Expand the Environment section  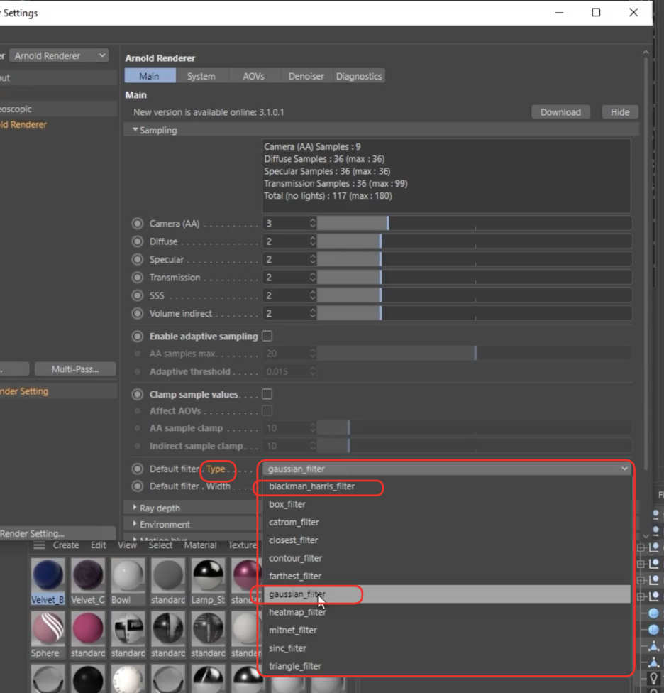[135, 524]
